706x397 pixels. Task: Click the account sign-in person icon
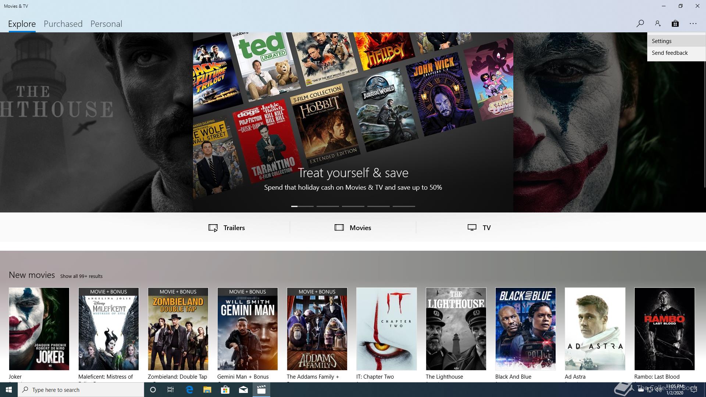click(657, 24)
